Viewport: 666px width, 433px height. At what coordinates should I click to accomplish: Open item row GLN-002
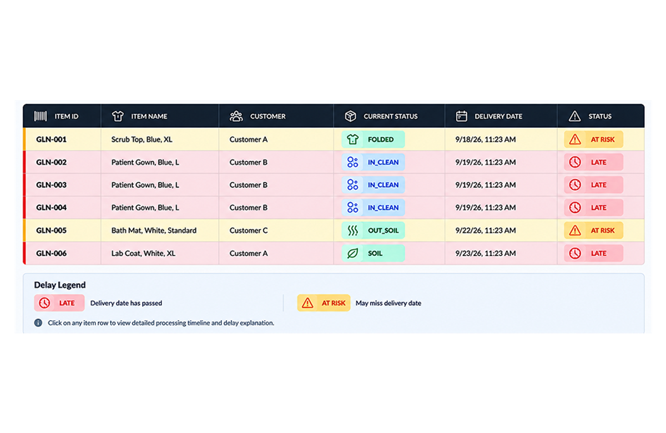334,162
